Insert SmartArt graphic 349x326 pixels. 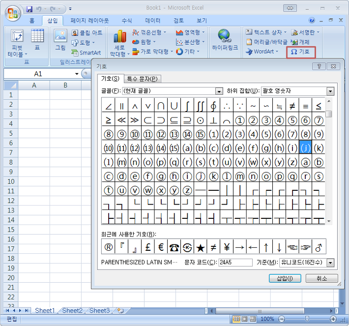tap(87, 53)
